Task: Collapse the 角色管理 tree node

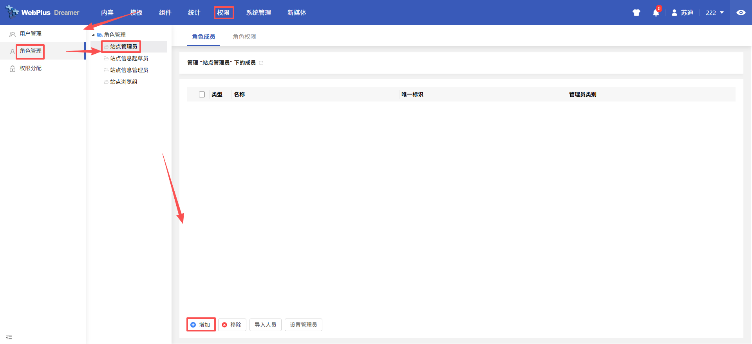Action: (93, 35)
